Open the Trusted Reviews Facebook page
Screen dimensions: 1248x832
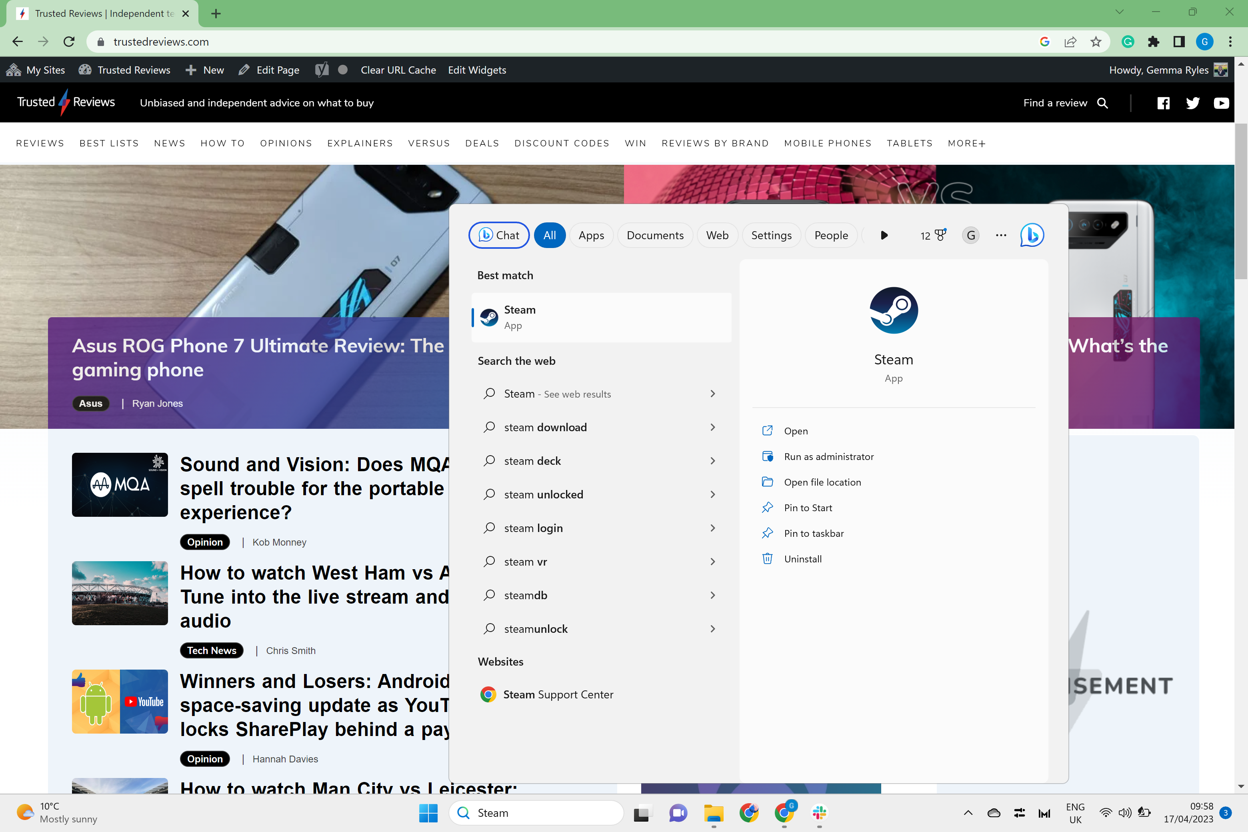click(1163, 103)
